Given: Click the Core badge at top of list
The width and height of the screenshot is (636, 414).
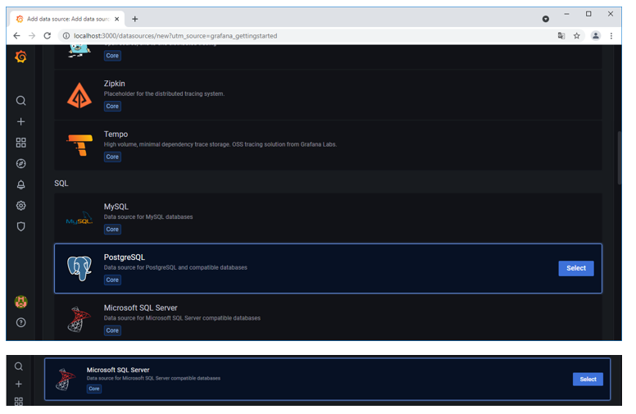Looking at the screenshot, I should click(x=112, y=56).
